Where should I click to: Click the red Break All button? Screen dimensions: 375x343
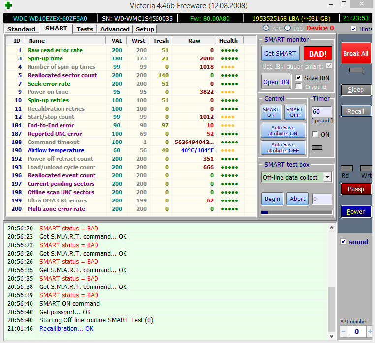(x=356, y=54)
